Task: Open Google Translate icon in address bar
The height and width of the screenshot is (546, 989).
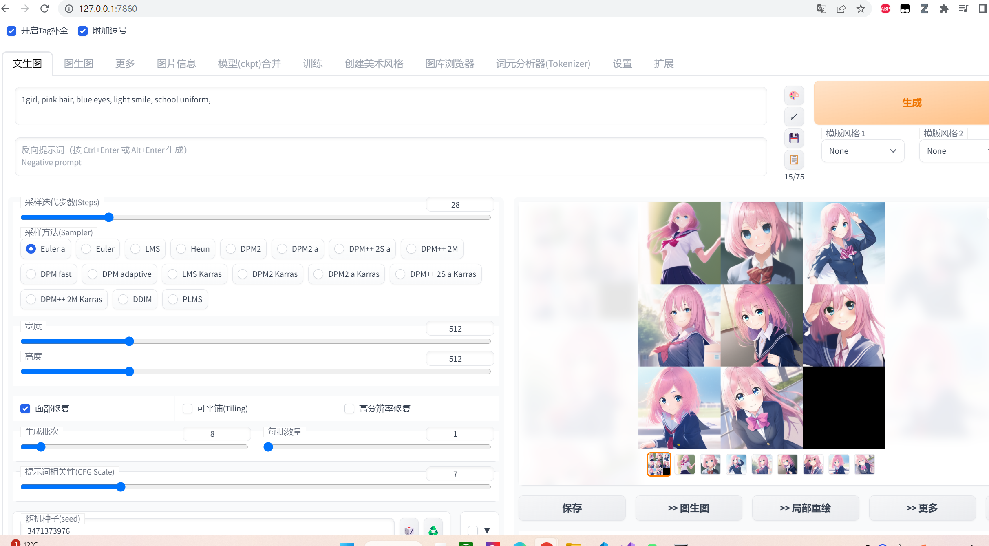Action: [821, 9]
